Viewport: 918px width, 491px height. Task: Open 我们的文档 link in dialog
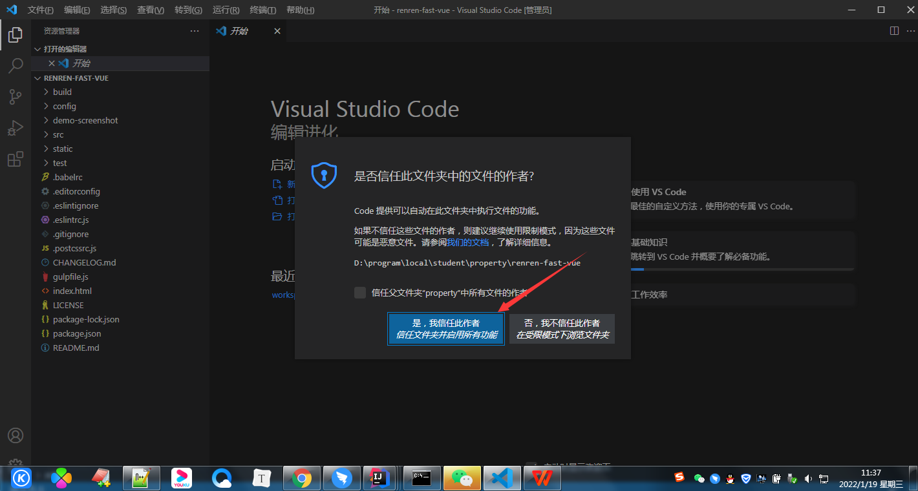[467, 243]
